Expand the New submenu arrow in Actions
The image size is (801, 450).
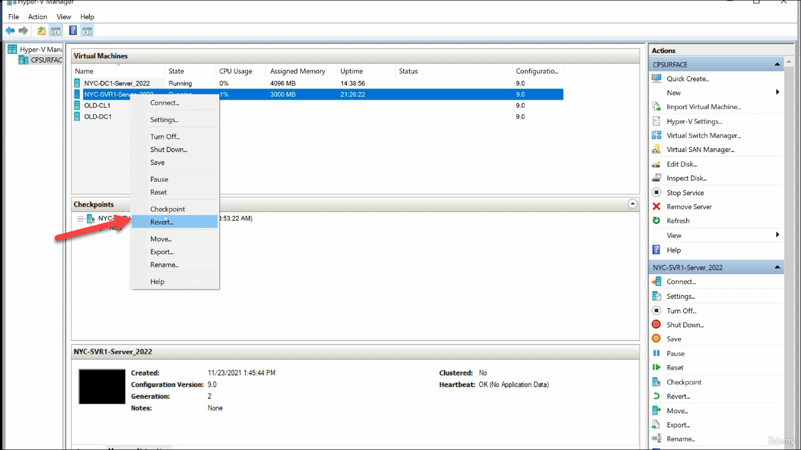778,92
